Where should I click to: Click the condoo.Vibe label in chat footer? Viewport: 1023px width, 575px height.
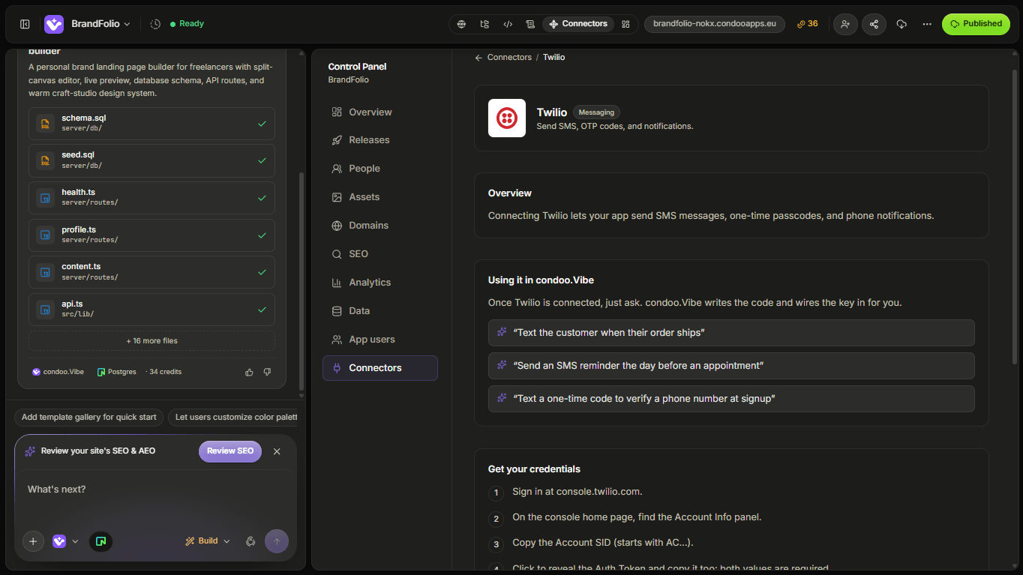(58, 372)
